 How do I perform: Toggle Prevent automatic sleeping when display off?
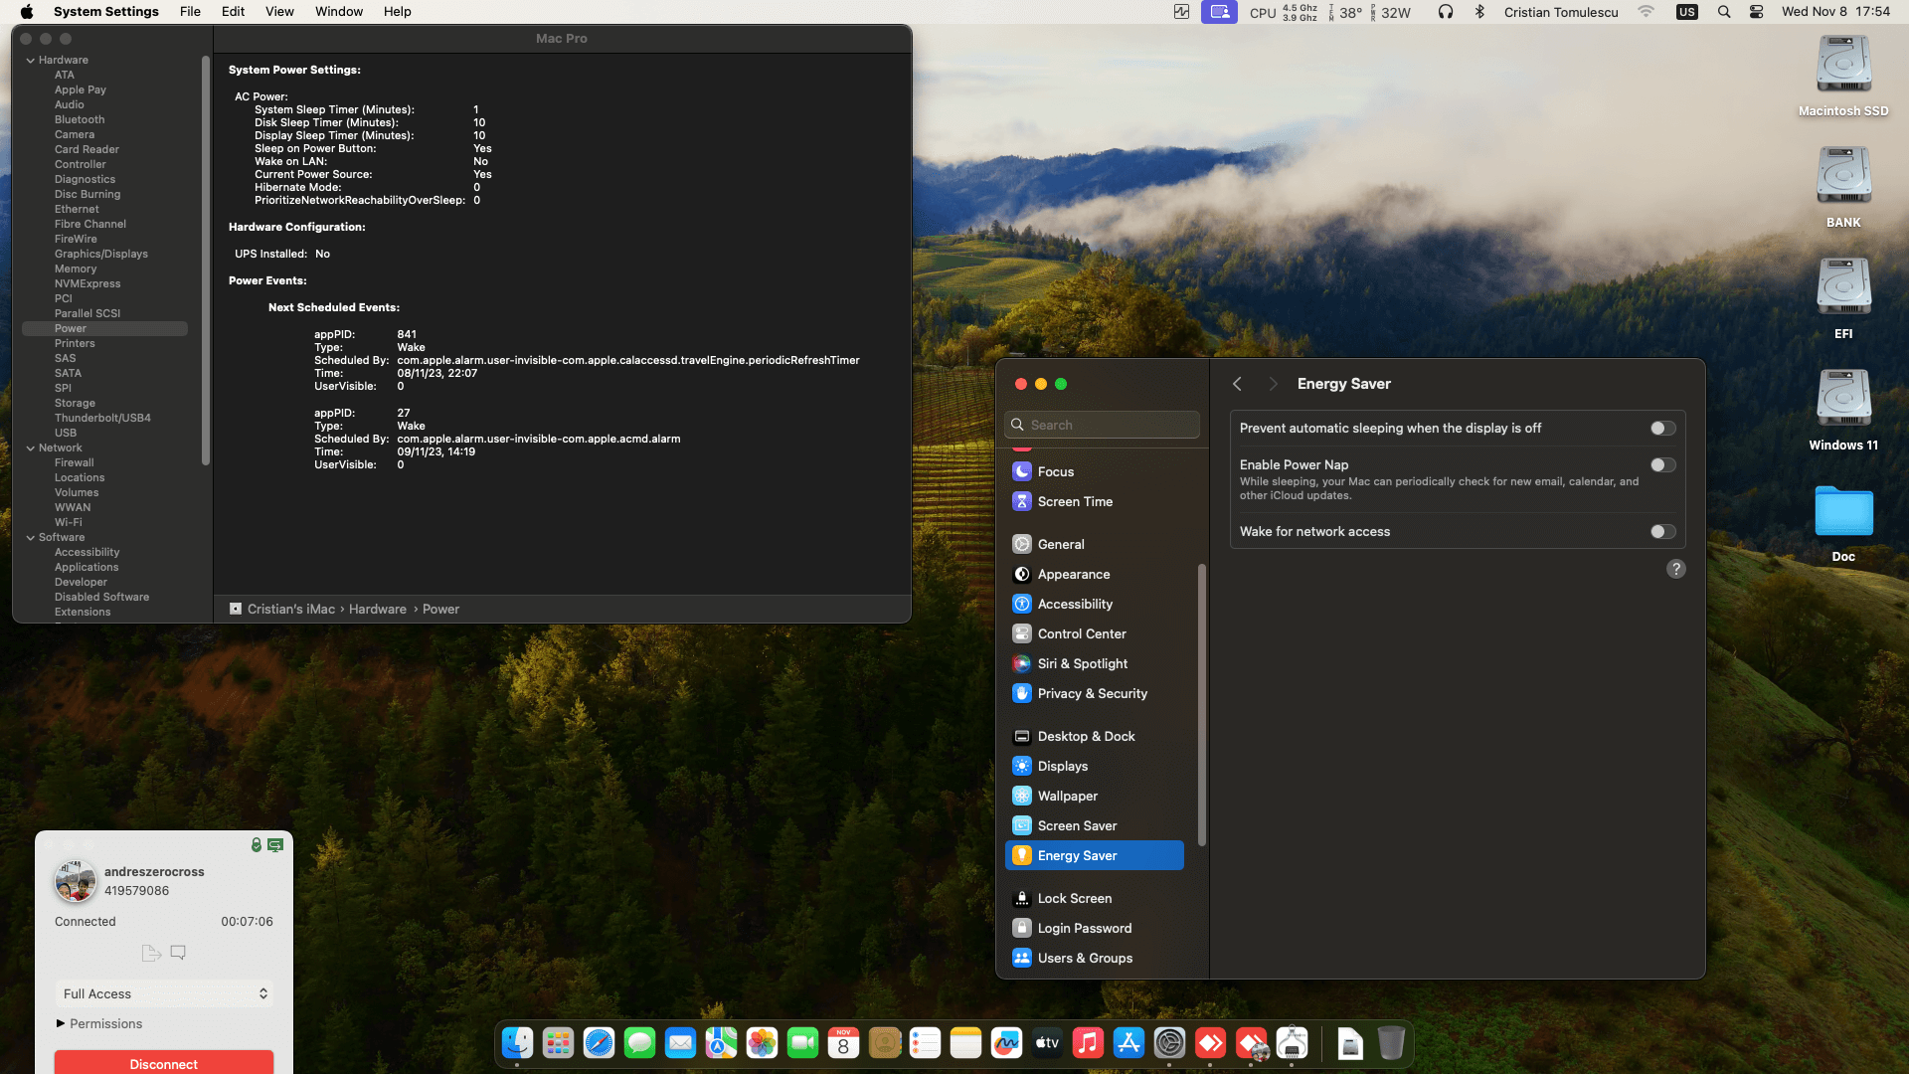click(1662, 429)
